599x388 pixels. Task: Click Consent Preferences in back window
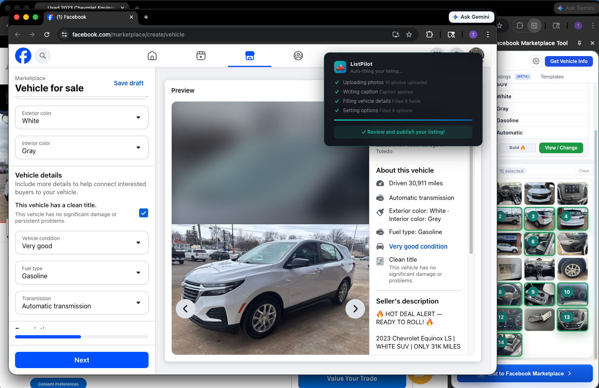tap(58, 384)
